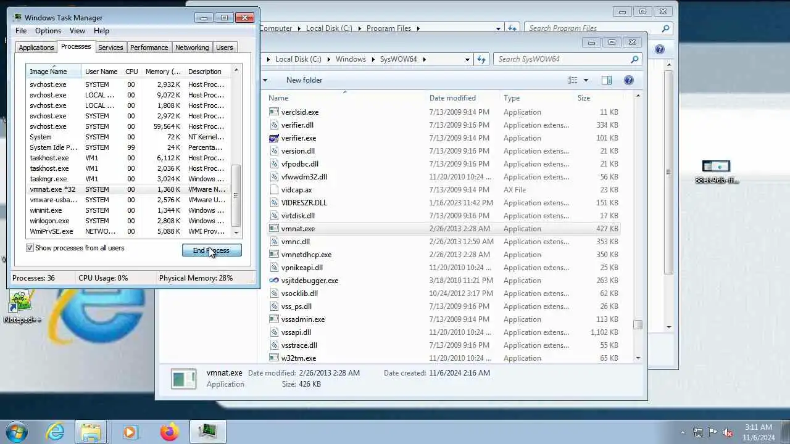Uncheck Show processes from all users

[x=30, y=248]
